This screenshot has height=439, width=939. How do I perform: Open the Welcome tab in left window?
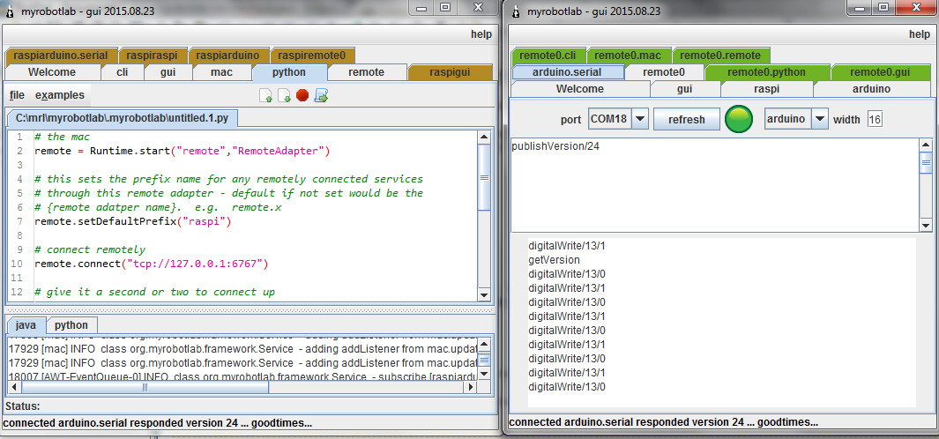[52, 72]
